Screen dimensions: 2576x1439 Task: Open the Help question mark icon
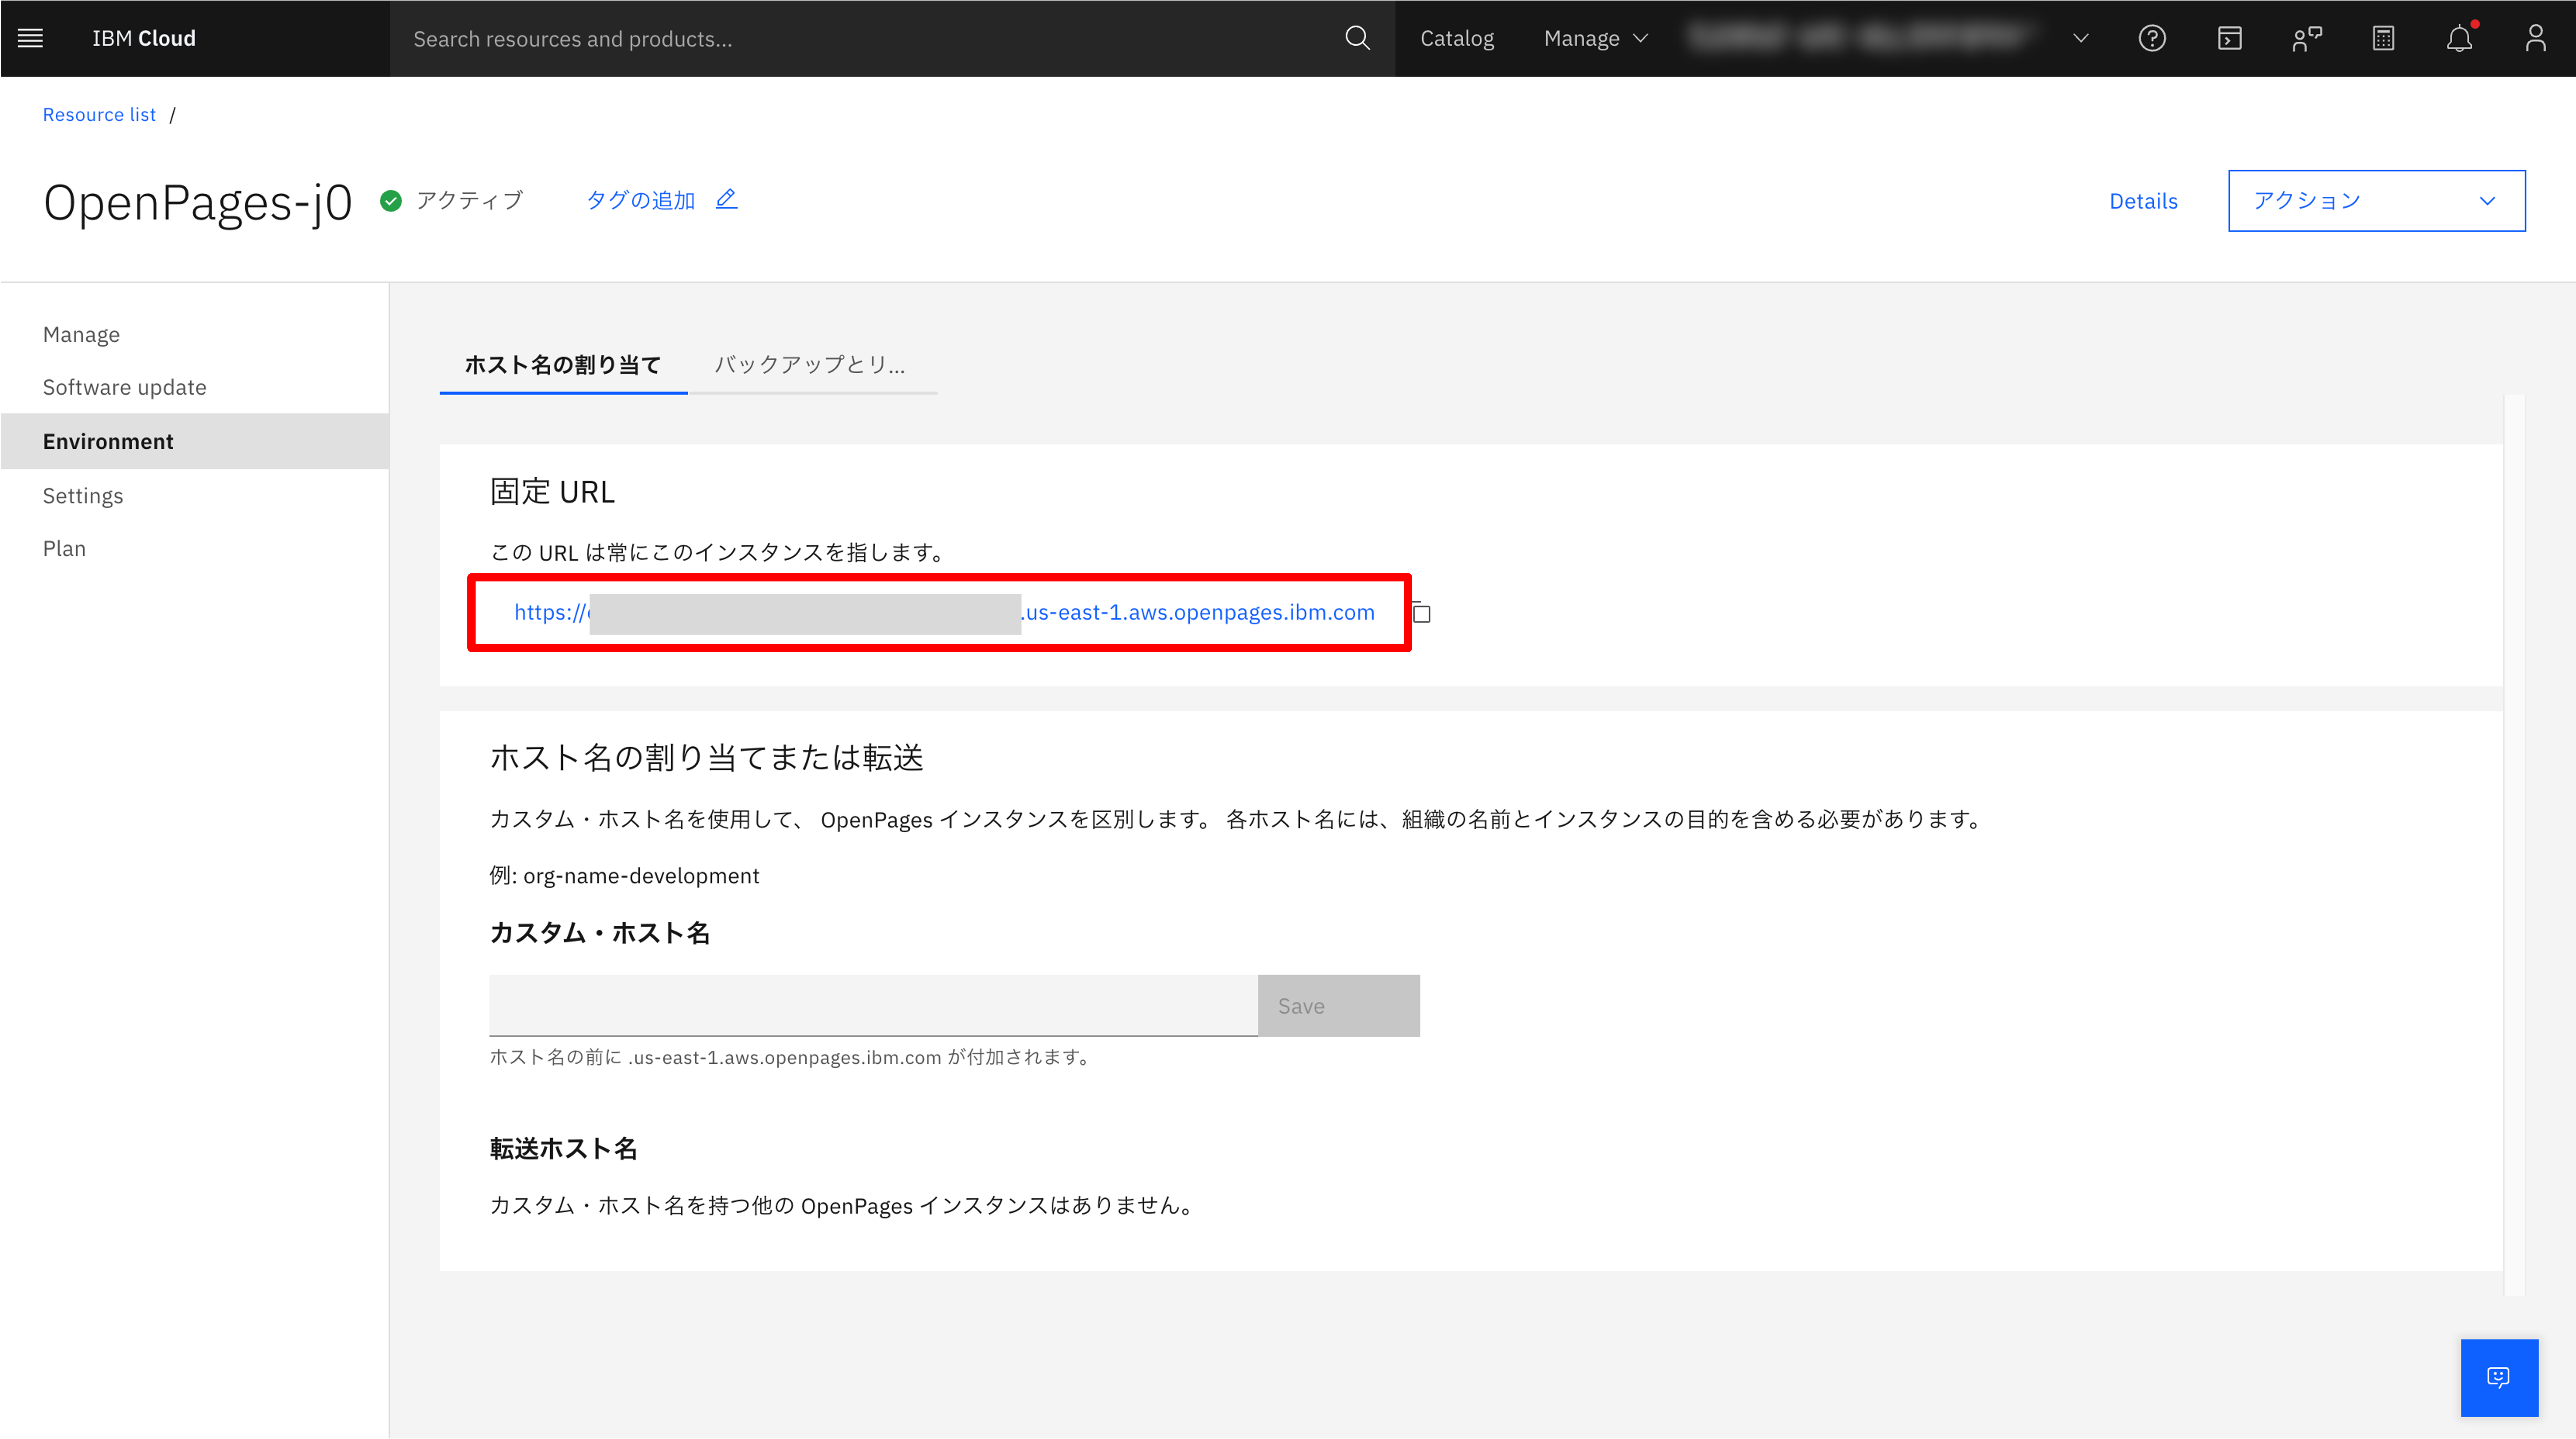[2152, 38]
